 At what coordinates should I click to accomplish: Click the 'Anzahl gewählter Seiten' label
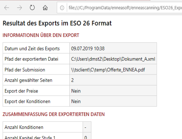[x=28, y=80]
